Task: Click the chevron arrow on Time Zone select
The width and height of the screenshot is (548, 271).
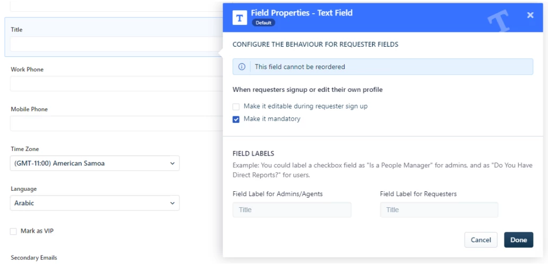Action: pos(172,163)
